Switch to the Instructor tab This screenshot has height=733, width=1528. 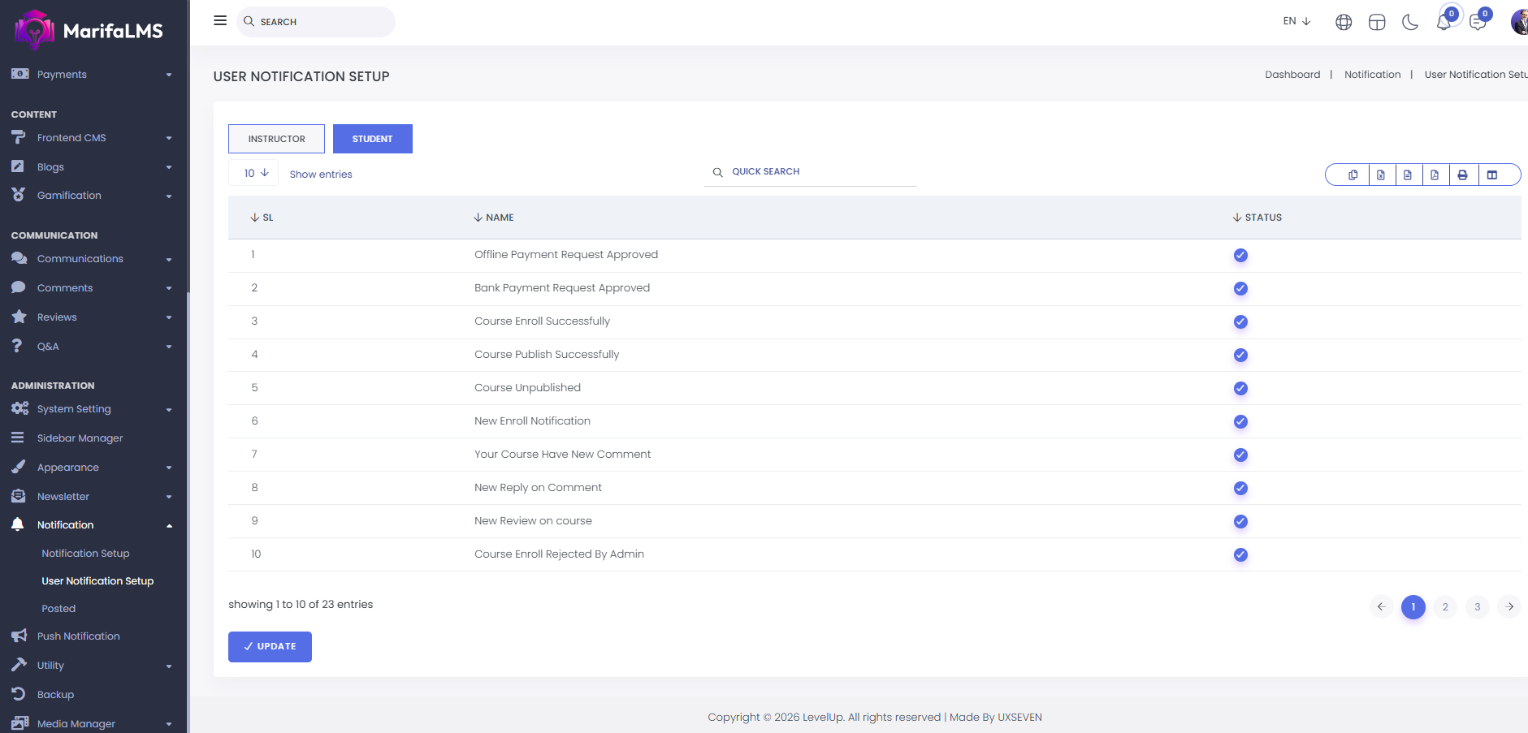[x=276, y=139]
